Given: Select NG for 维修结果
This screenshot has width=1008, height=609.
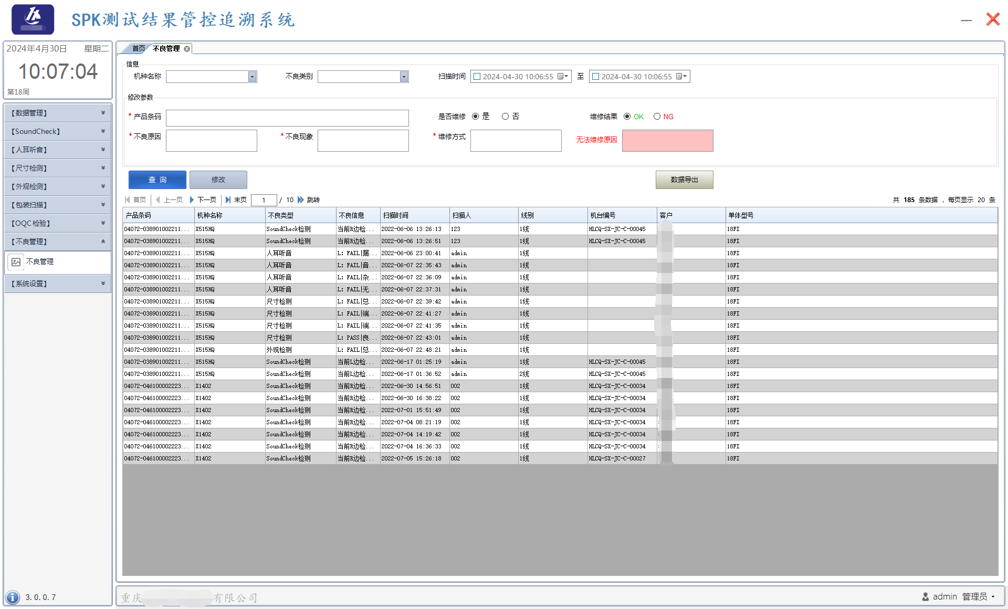Looking at the screenshot, I should pyautogui.click(x=657, y=117).
